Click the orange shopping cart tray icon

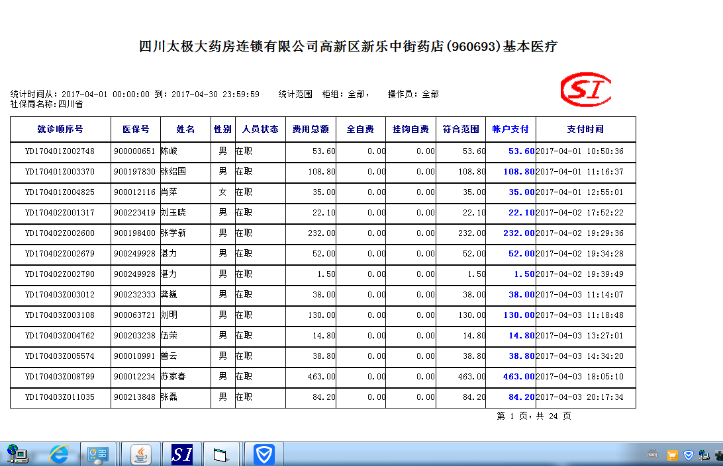(x=672, y=455)
